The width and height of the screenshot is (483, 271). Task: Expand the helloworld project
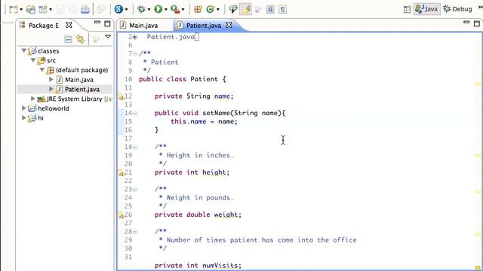click(23, 108)
